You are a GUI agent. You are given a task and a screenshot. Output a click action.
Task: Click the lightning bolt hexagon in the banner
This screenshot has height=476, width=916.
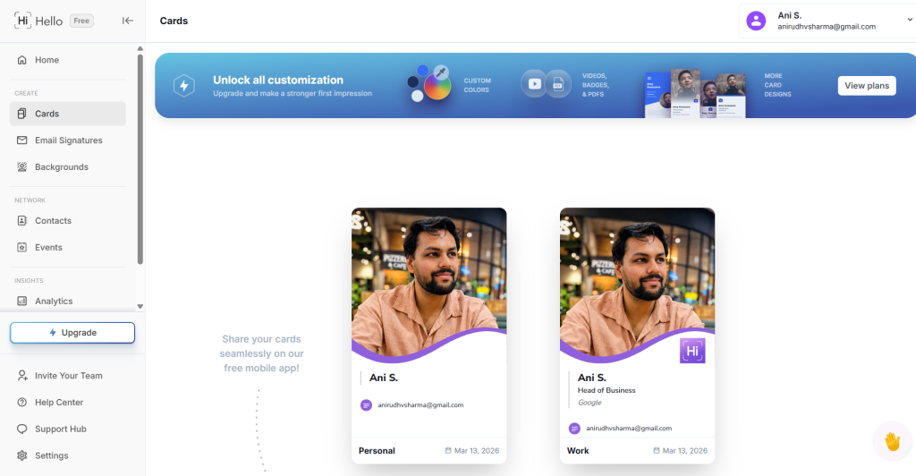[x=184, y=86]
